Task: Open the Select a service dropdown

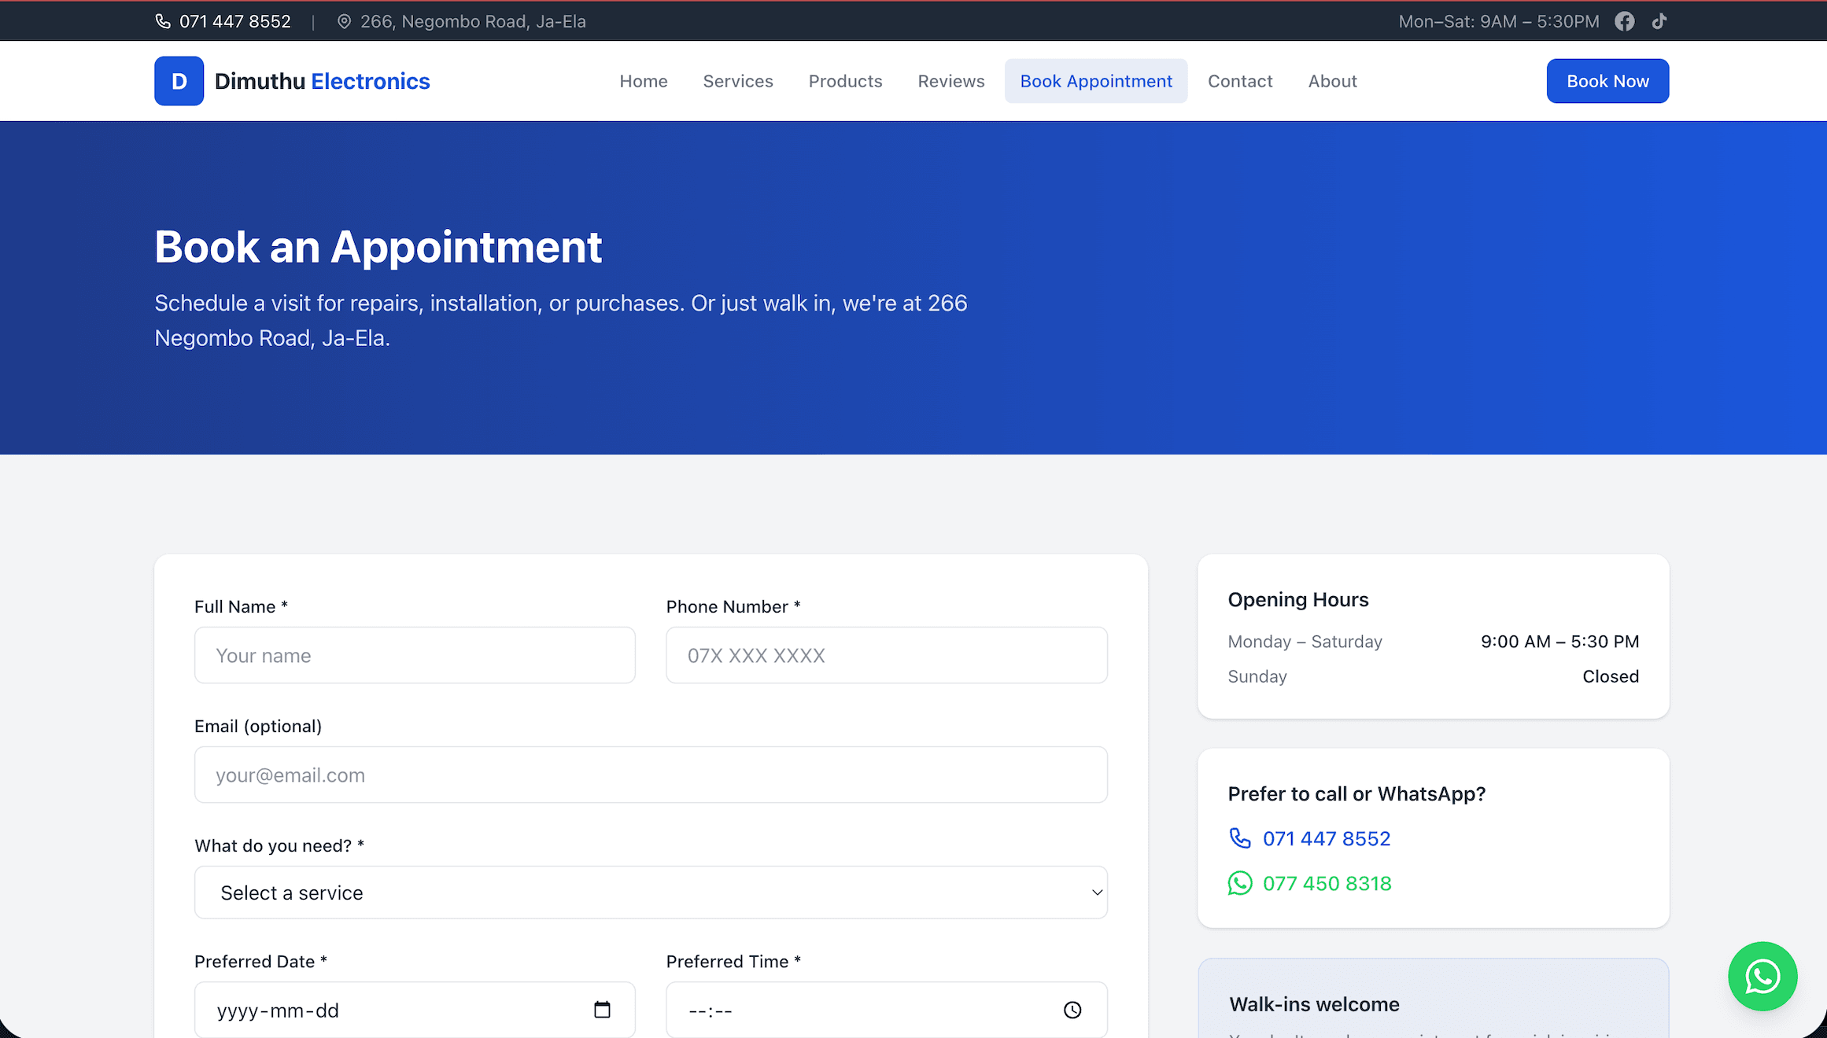Action: tap(650, 893)
